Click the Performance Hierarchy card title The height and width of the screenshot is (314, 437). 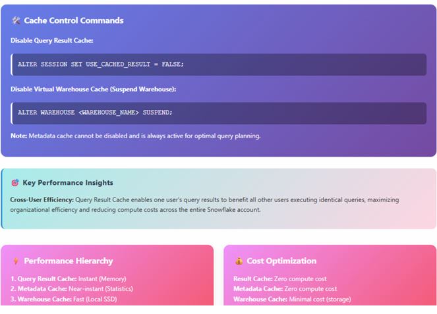[x=68, y=261]
